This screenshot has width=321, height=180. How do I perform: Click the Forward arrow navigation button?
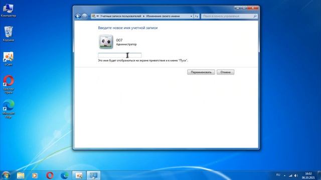(x=85, y=16)
